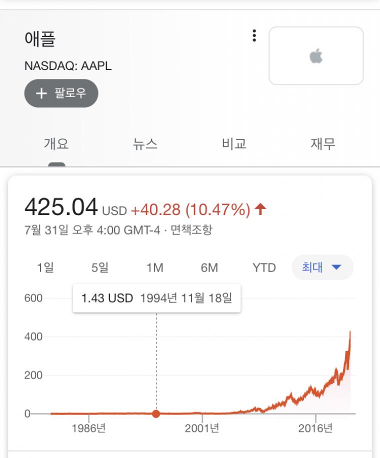The width and height of the screenshot is (380, 458).
Task: Click the dropdown arrow beside 최대
Action: tap(336, 267)
